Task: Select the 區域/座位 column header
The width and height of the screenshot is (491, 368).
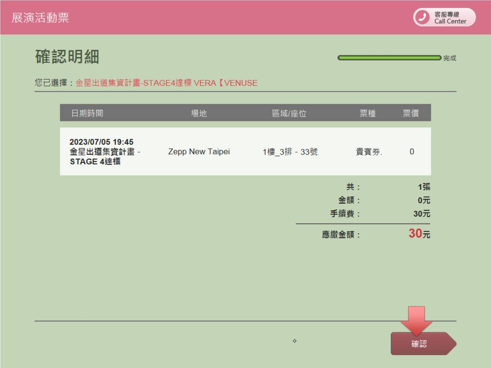Action: (289, 113)
